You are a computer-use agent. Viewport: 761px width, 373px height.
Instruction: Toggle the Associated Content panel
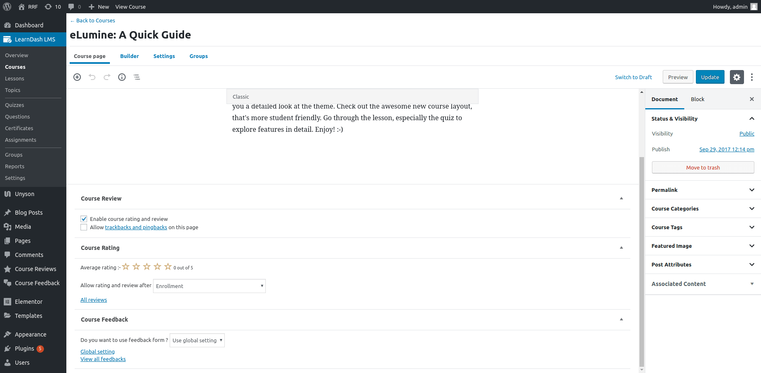tap(703, 284)
